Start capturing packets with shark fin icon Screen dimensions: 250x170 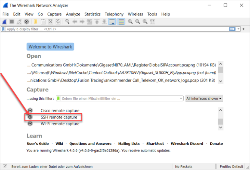pyautogui.click(x=5, y=22)
